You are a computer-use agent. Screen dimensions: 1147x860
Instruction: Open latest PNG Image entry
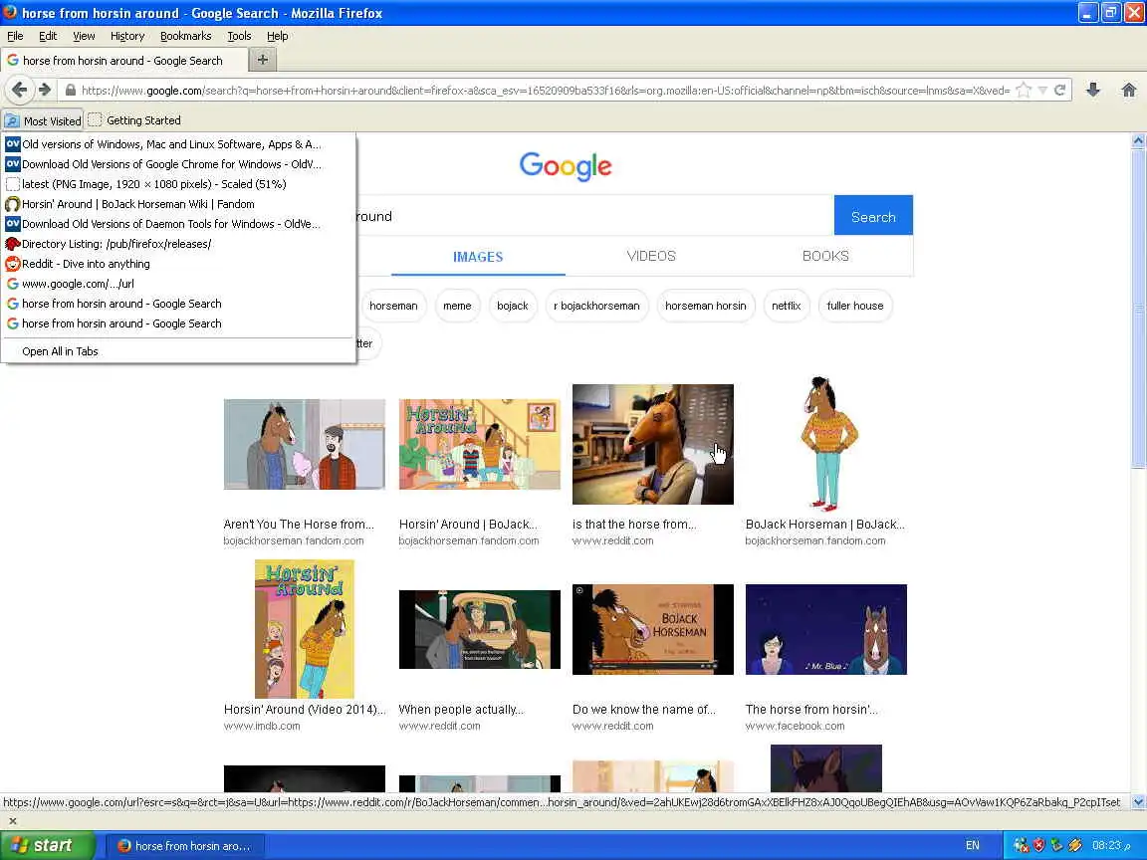178,184
